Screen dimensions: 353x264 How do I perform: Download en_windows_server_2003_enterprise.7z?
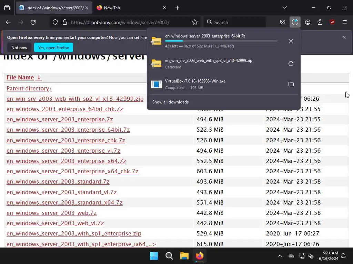point(60,119)
